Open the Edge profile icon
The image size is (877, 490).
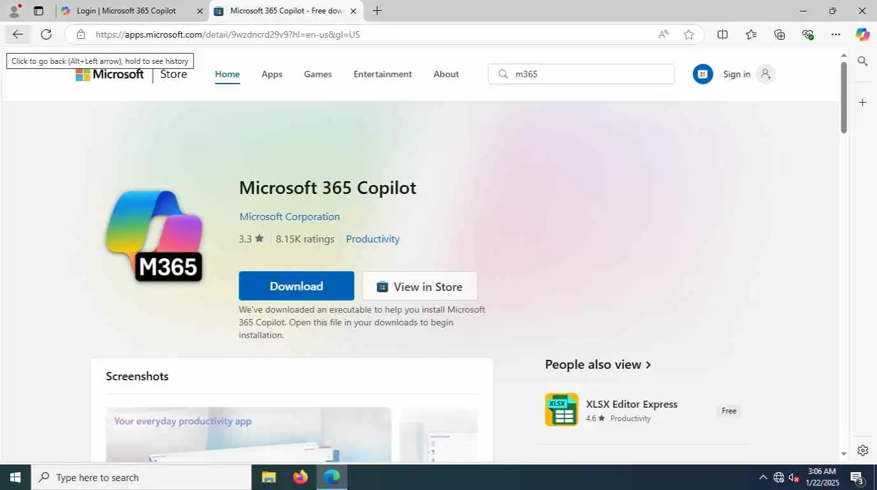(x=14, y=11)
